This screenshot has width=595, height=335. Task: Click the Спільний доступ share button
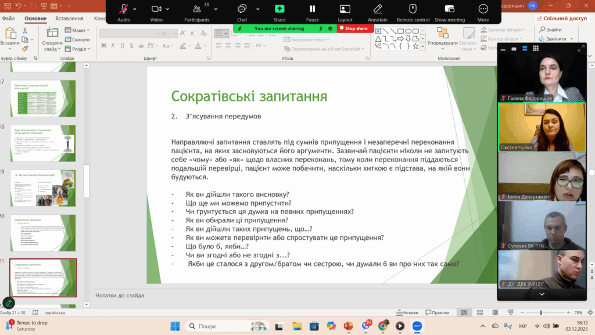(562, 18)
